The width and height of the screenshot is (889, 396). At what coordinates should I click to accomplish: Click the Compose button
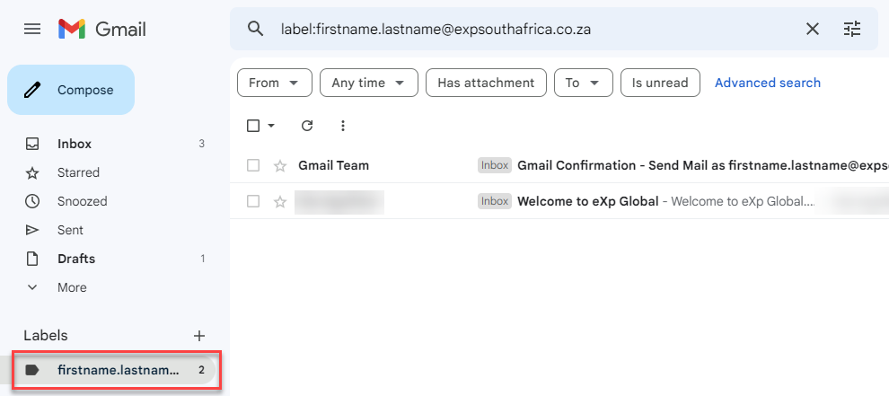(x=71, y=90)
